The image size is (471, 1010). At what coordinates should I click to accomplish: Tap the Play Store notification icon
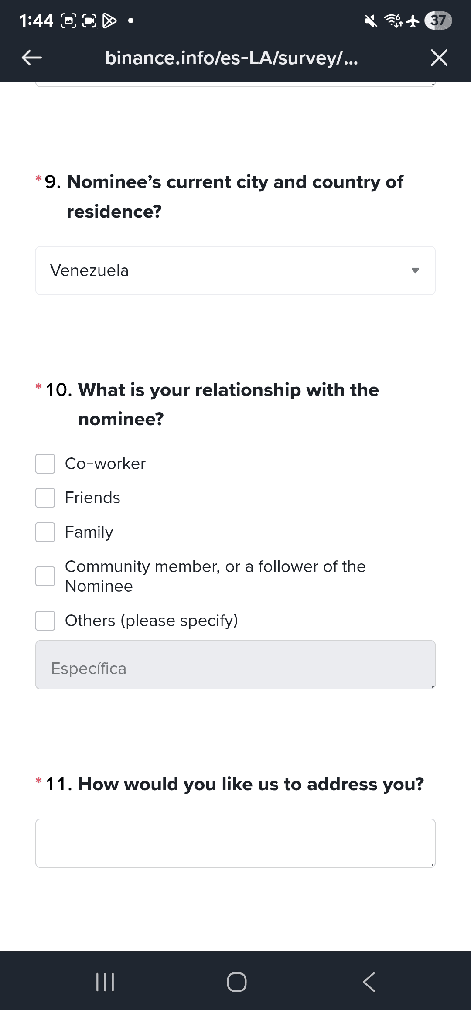[109, 20]
